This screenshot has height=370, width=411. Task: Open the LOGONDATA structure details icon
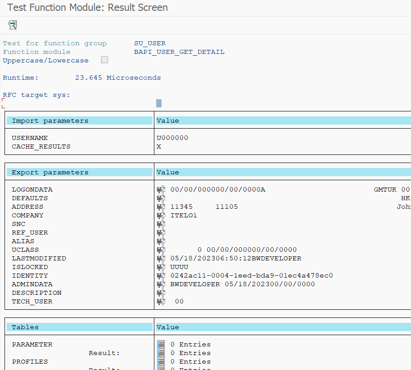point(161,189)
